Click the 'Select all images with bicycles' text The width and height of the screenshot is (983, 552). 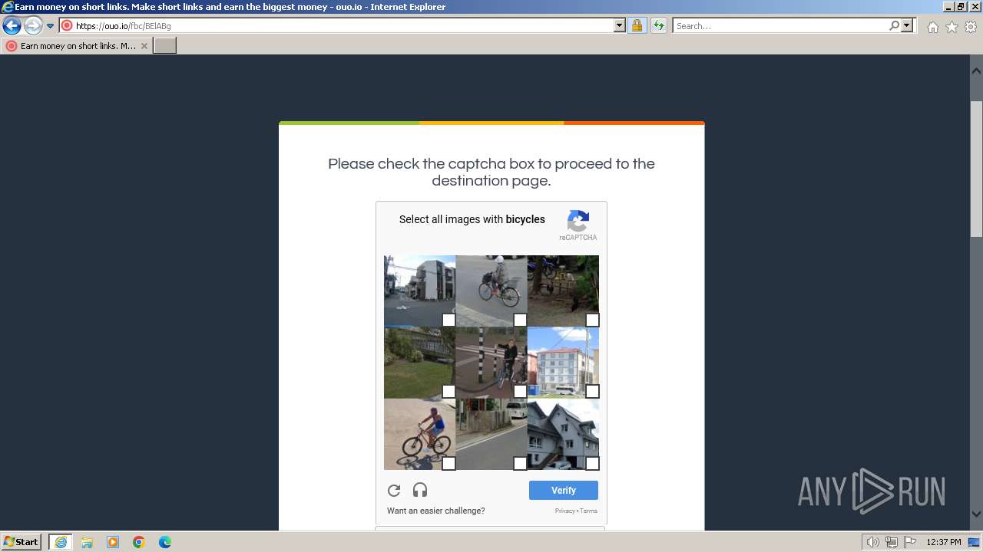pyautogui.click(x=472, y=219)
